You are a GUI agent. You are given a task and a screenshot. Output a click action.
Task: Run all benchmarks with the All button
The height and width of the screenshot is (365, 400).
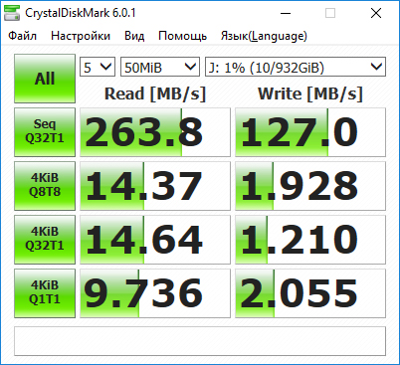tap(45, 79)
